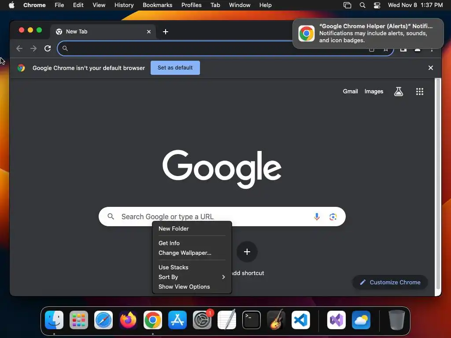Go back using the Chrome back arrow

click(x=19, y=48)
